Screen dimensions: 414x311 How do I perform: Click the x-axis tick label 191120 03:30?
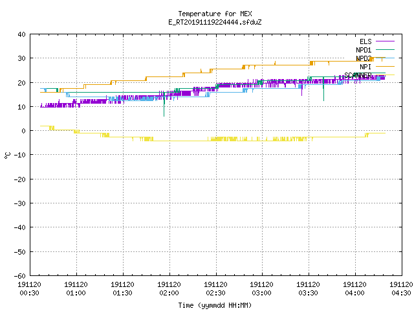click(308, 289)
